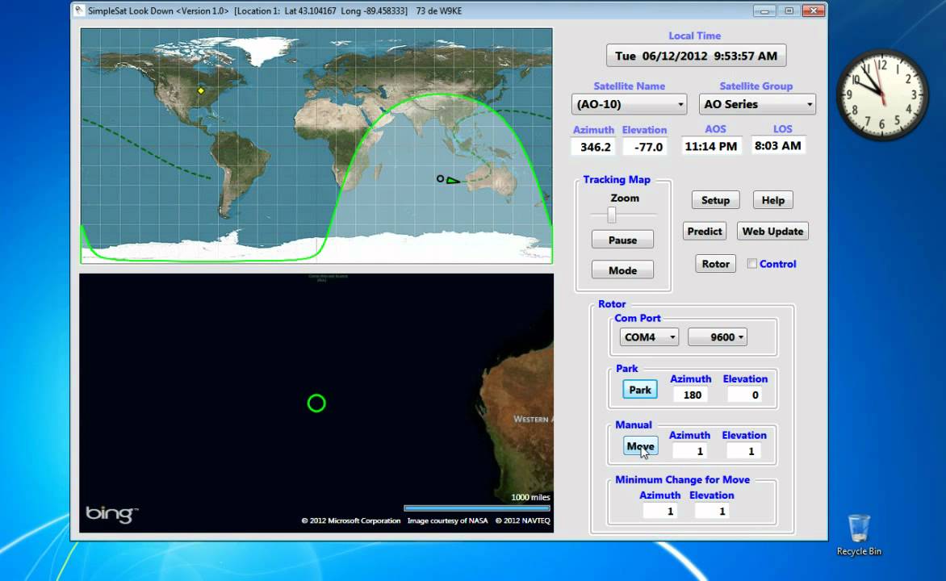
Task: Enable the rotor Control checkbox
Action: (x=751, y=264)
